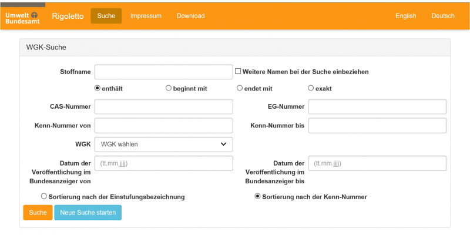The width and height of the screenshot is (470, 235).
Task: Select the Suche navigation tab
Action: [106, 16]
